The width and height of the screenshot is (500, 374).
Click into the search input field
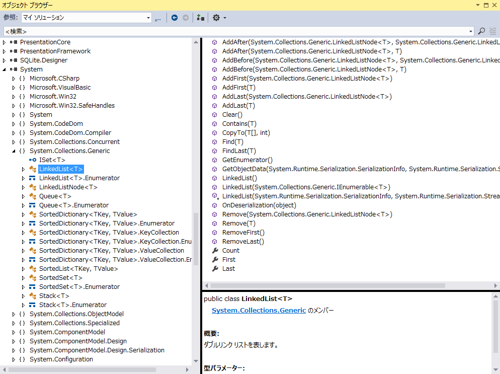[235, 31]
